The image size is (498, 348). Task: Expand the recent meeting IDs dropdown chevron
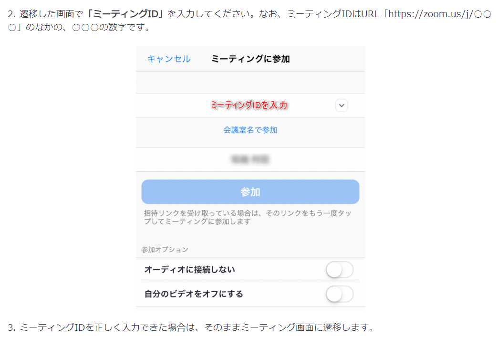342,105
